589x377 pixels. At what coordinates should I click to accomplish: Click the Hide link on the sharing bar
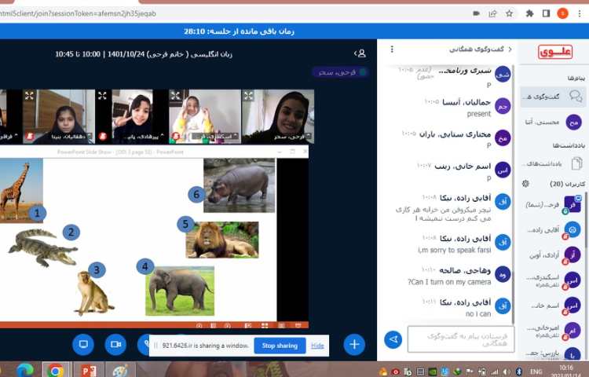click(317, 346)
